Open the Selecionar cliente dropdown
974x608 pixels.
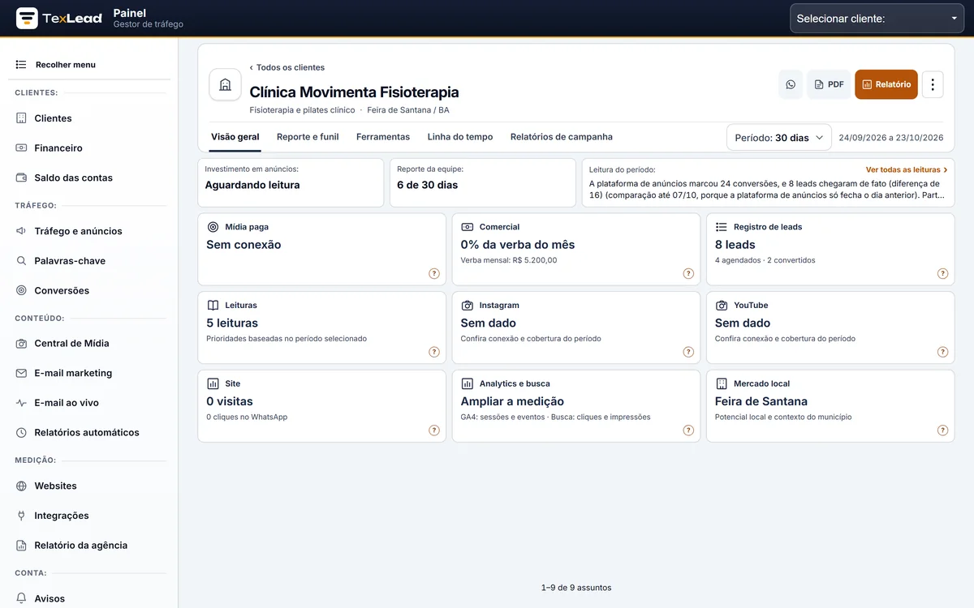(x=877, y=18)
